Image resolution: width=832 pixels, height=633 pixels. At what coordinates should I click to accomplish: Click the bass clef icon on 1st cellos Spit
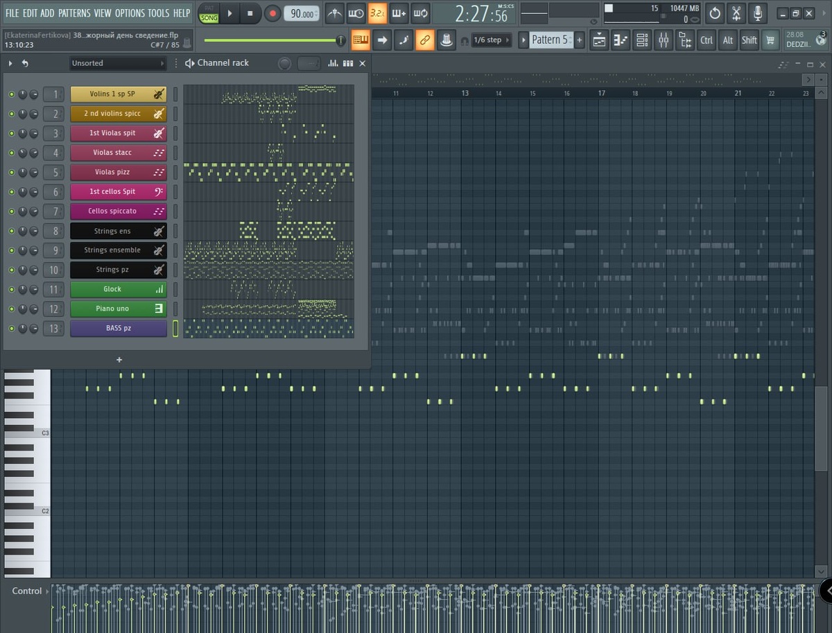(159, 191)
